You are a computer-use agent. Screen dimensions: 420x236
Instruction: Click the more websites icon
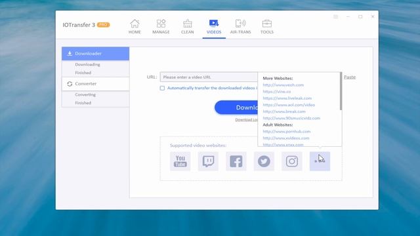(x=320, y=161)
